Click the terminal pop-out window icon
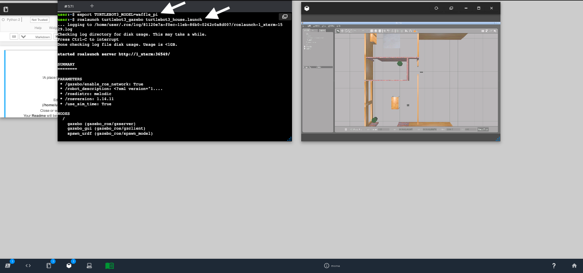 pos(285,17)
